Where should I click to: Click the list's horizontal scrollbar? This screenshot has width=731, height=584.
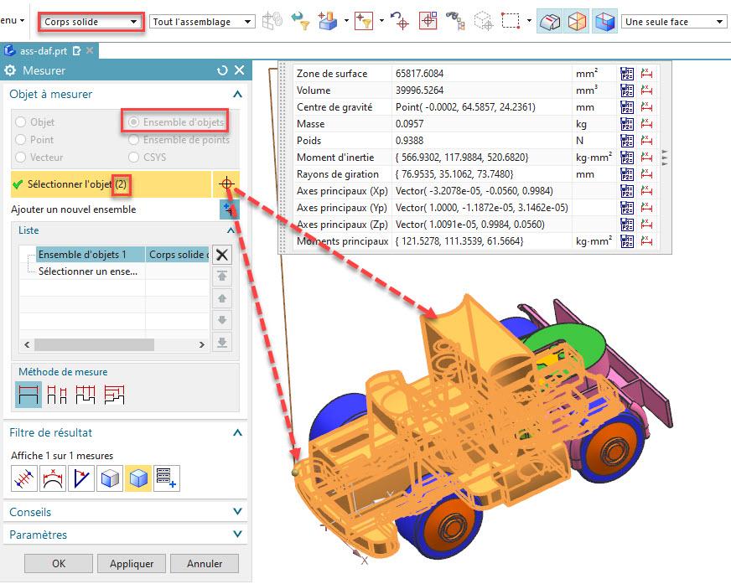pyautogui.click(x=94, y=344)
